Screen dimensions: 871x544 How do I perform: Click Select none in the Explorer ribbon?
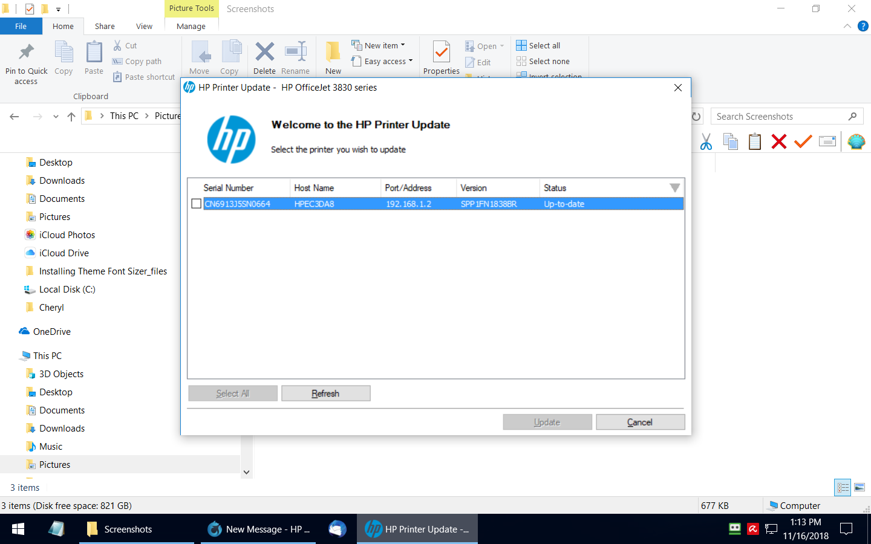[x=543, y=61]
